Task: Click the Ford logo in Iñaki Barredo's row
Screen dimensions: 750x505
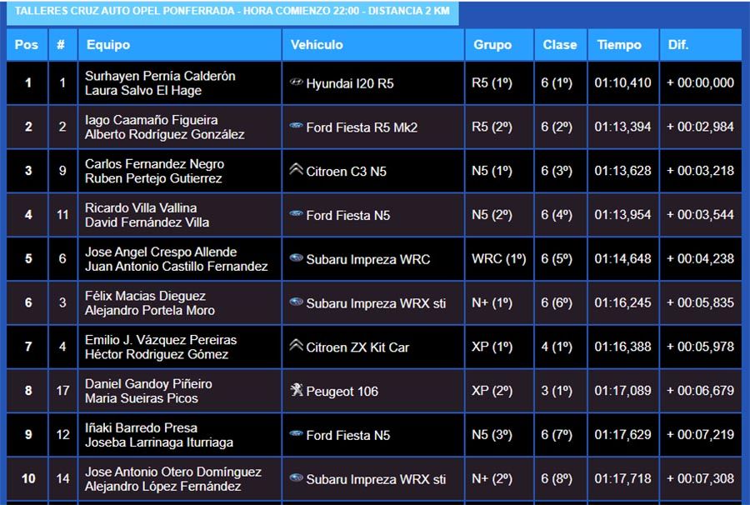Action: (x=296, y=434)
